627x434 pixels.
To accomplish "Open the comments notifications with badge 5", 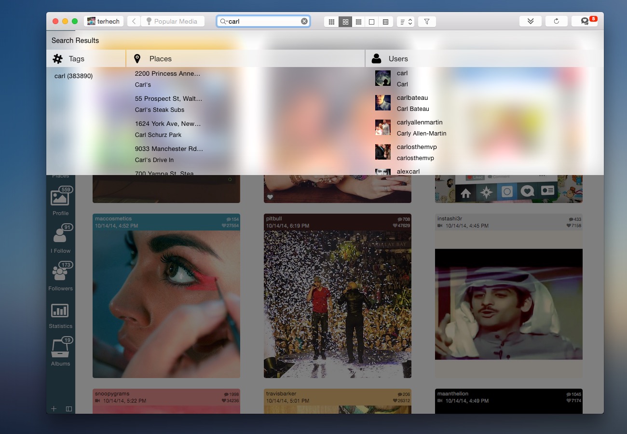I will pos(585,21).
